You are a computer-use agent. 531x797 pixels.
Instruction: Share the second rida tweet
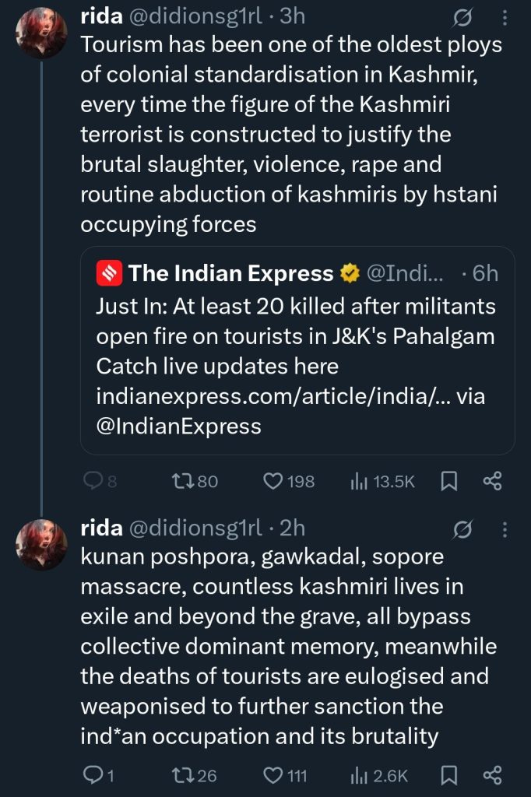(492, 775)
